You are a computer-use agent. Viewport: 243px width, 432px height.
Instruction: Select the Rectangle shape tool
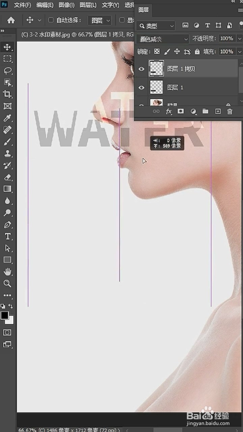pos(7,260)
